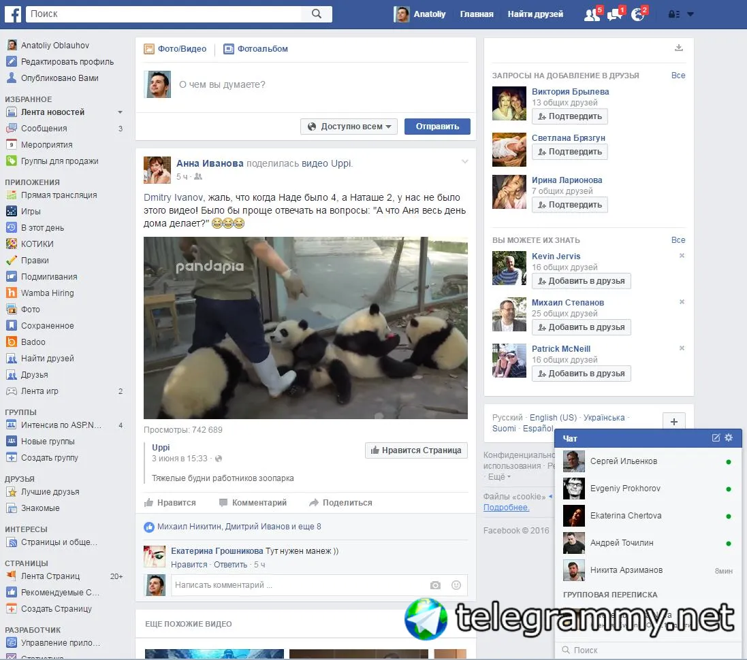Open Игры in the sidebar
Image resolution: width=747 pixels, height=660 pixels.
click(x=31, y=212)
